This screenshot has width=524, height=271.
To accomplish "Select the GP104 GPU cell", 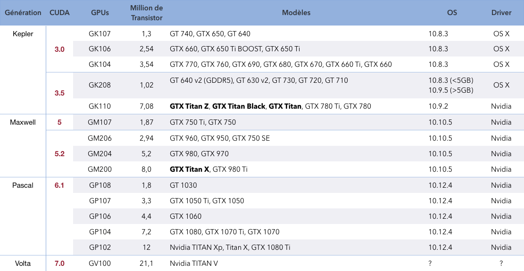I will coord(100,231).
